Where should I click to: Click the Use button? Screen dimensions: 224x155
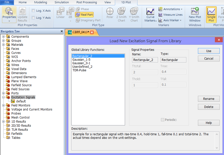point(209,51)
